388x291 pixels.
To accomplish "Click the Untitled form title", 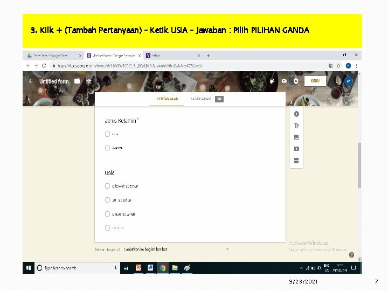I will click(x=54, y=81).
